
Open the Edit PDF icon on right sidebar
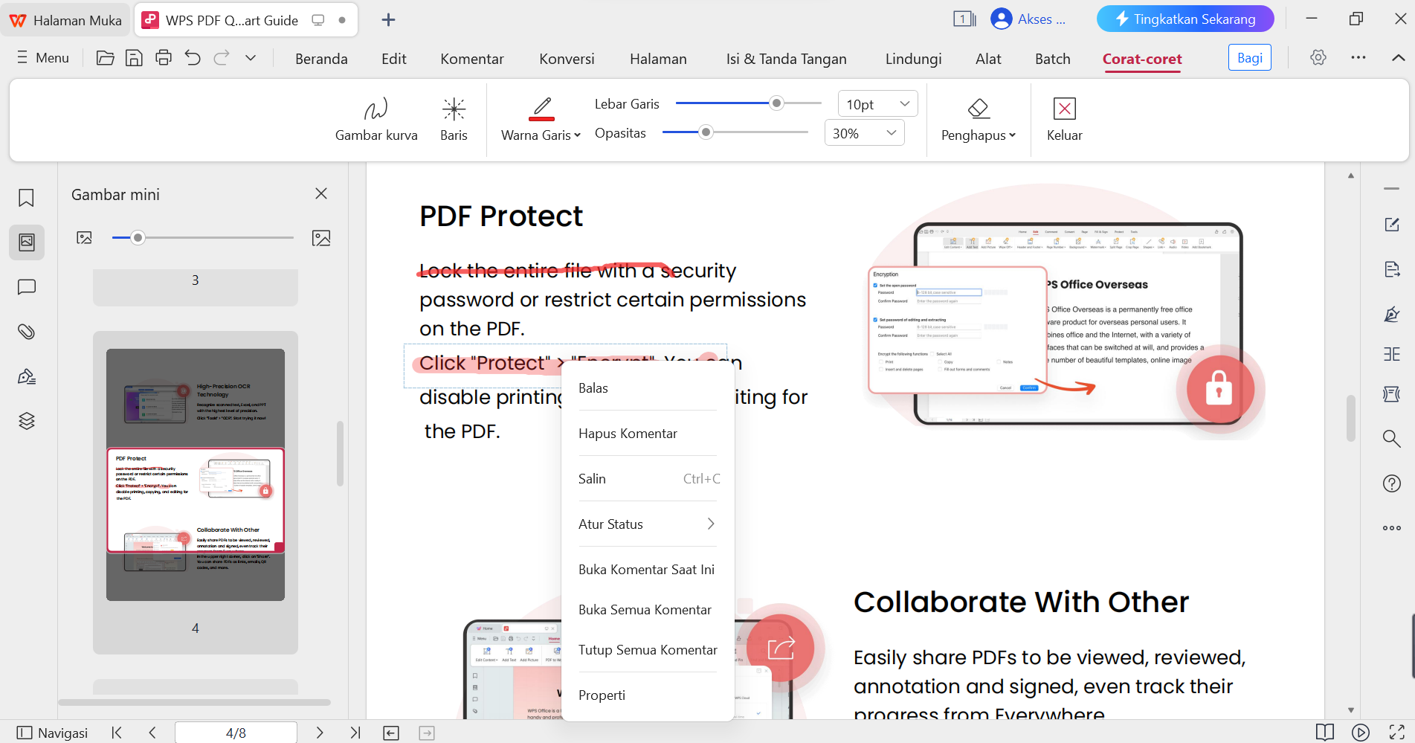tap(1391, 225)
